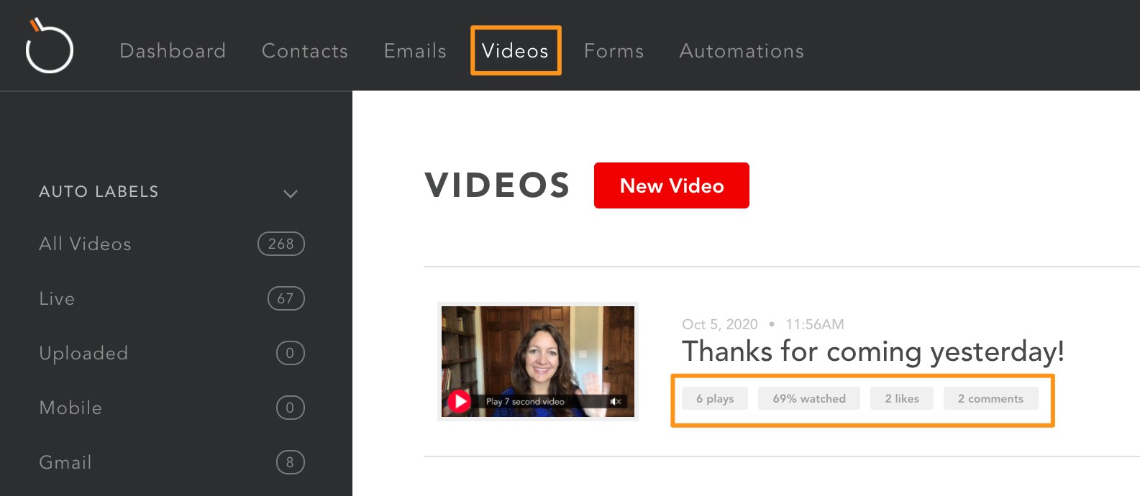The width and height of the screenshot is (1140, 496).
Task: View the '2 comments' badge
Action: click(990, 398)
